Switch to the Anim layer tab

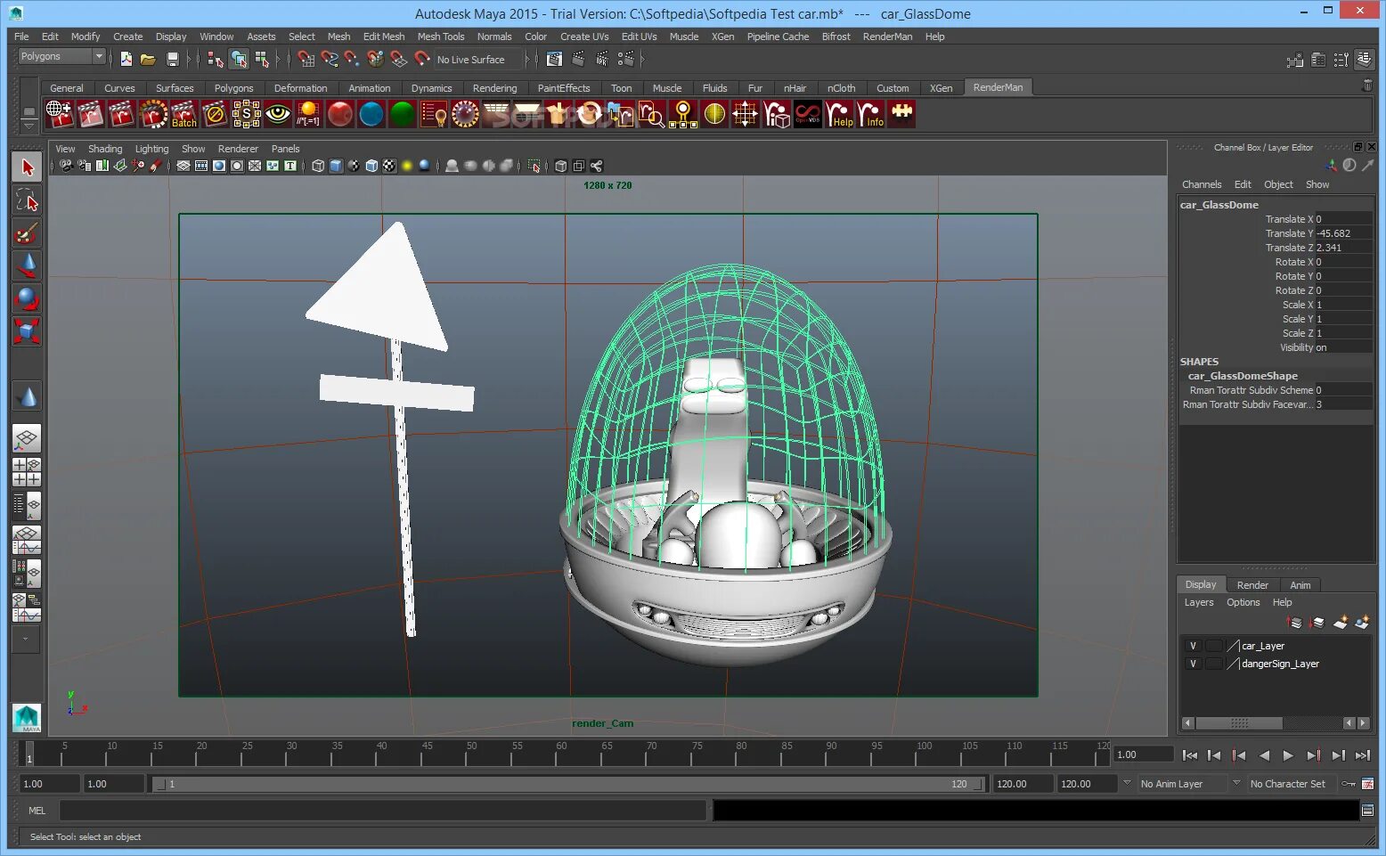click(x=1300, y=585)
